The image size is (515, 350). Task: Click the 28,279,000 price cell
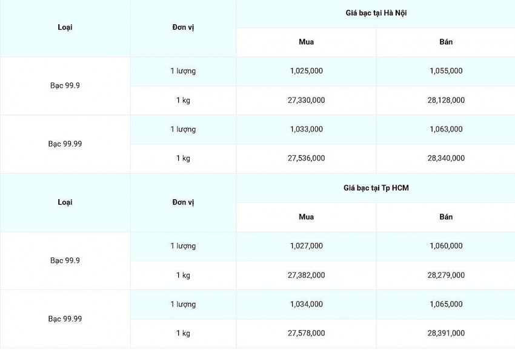[x=446, y=275]
